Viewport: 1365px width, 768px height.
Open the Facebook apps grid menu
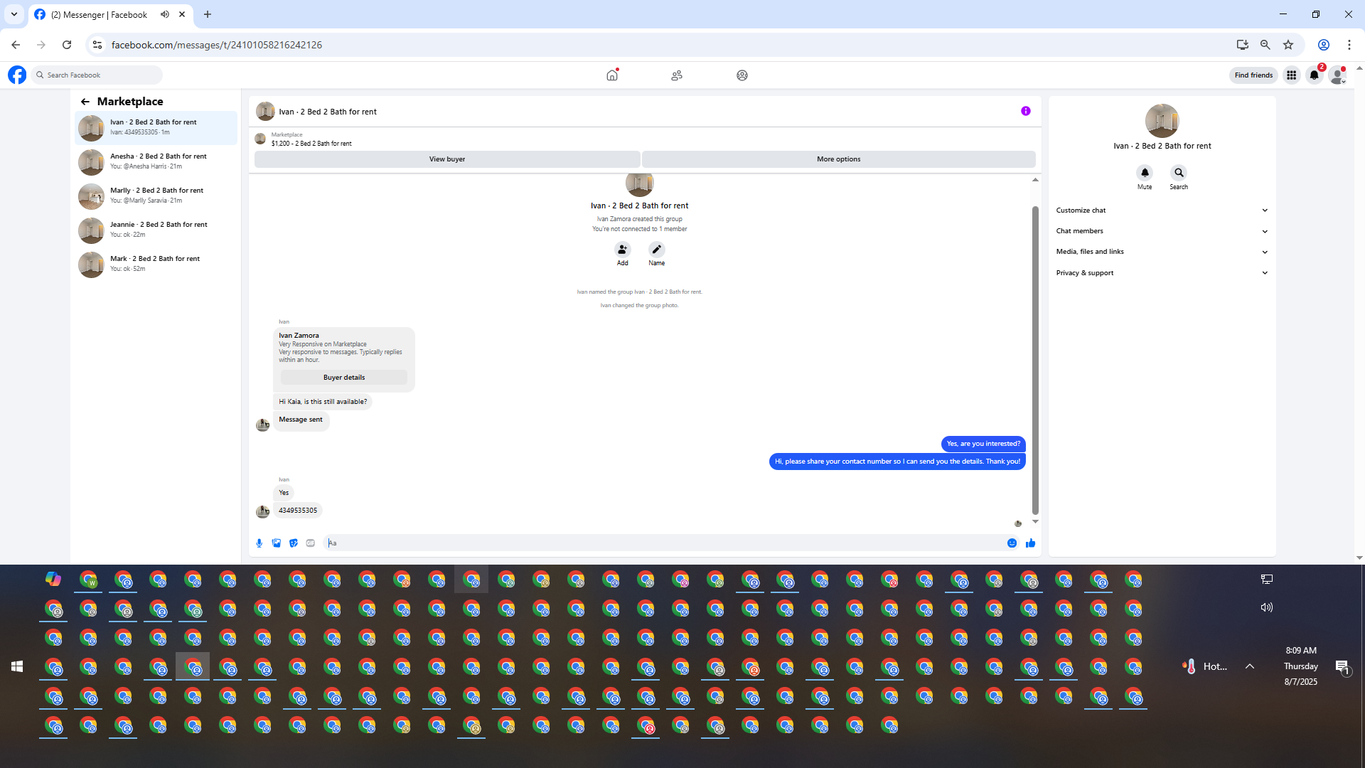coord(1292,75)
